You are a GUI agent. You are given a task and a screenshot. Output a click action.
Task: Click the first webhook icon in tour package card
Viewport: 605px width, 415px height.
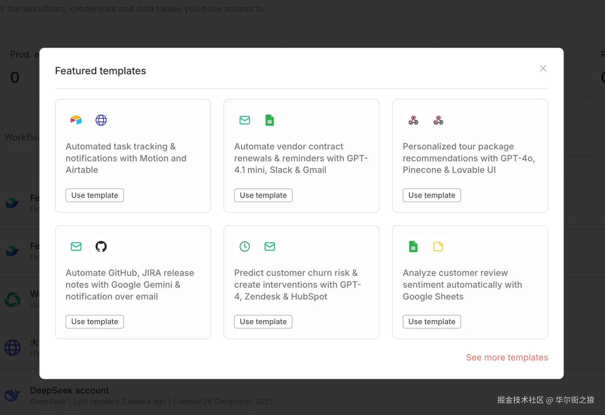click(x=413, y=120)
